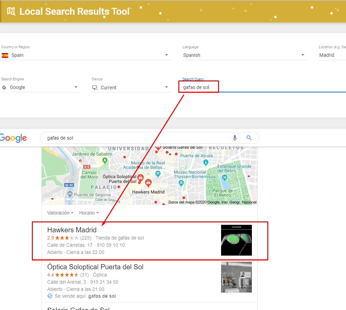Click the Google G search engine icon
Viewport: 346px width, 310px height.
pyautogui.click(x=4, y=88)
